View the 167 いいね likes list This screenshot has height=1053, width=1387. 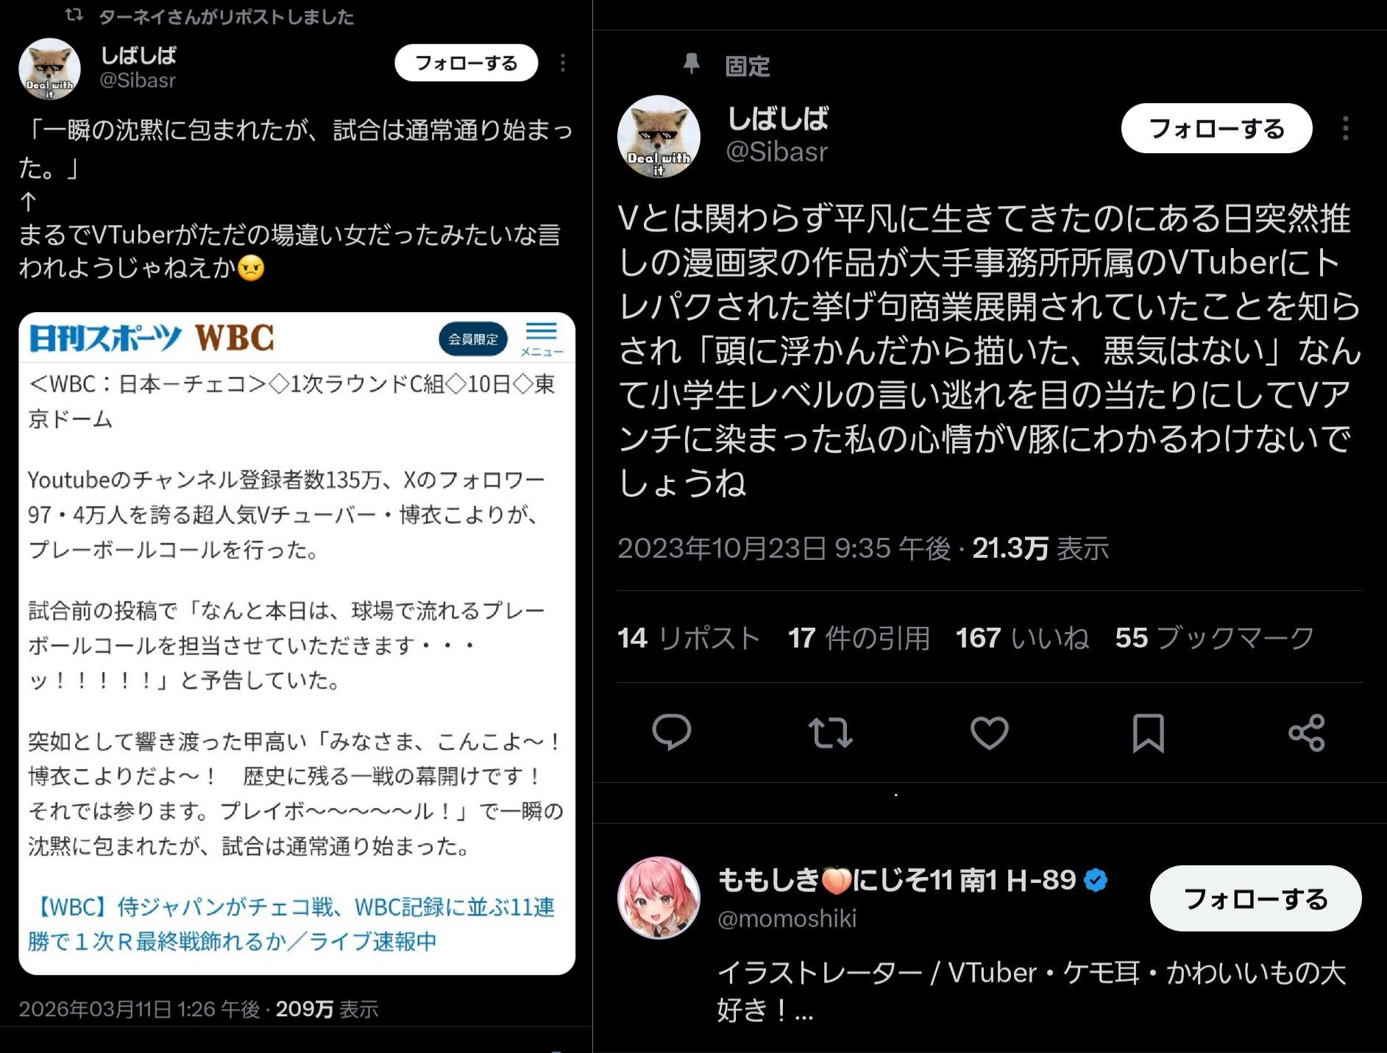(1022, 638)
